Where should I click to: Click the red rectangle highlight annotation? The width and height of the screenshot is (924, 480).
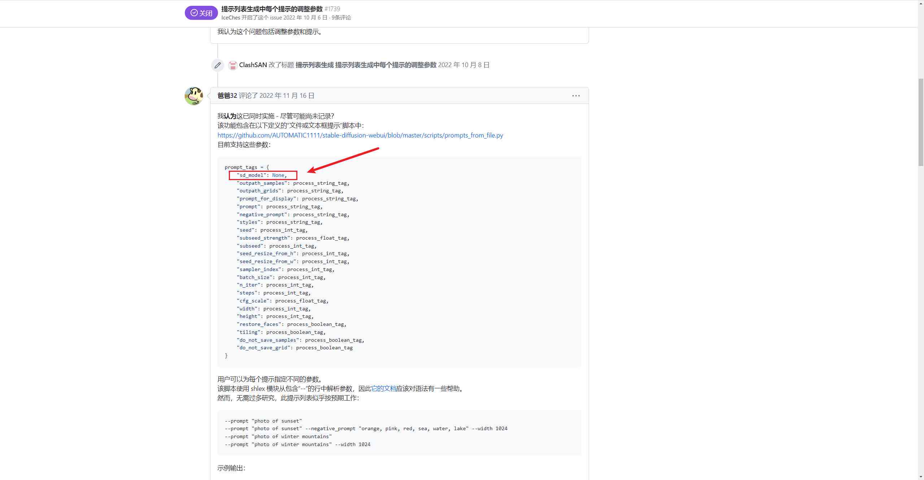[x=263, y=175]
